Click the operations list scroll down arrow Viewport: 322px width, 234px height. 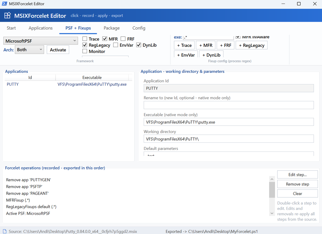[272, 213]
